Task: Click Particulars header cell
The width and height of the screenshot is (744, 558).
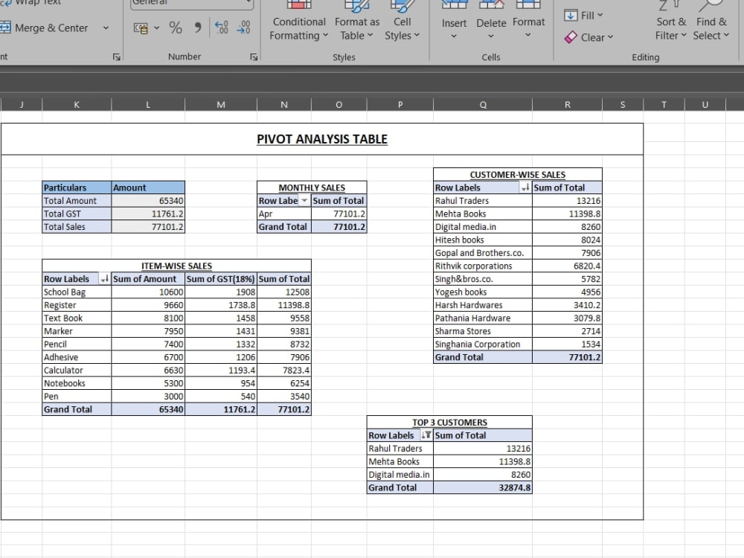Action: (77, 187)
